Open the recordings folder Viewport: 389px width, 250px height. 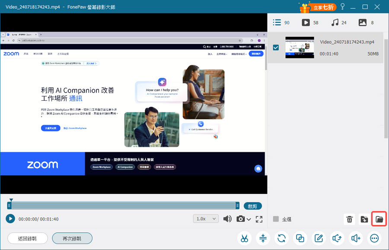coord(379,219)
